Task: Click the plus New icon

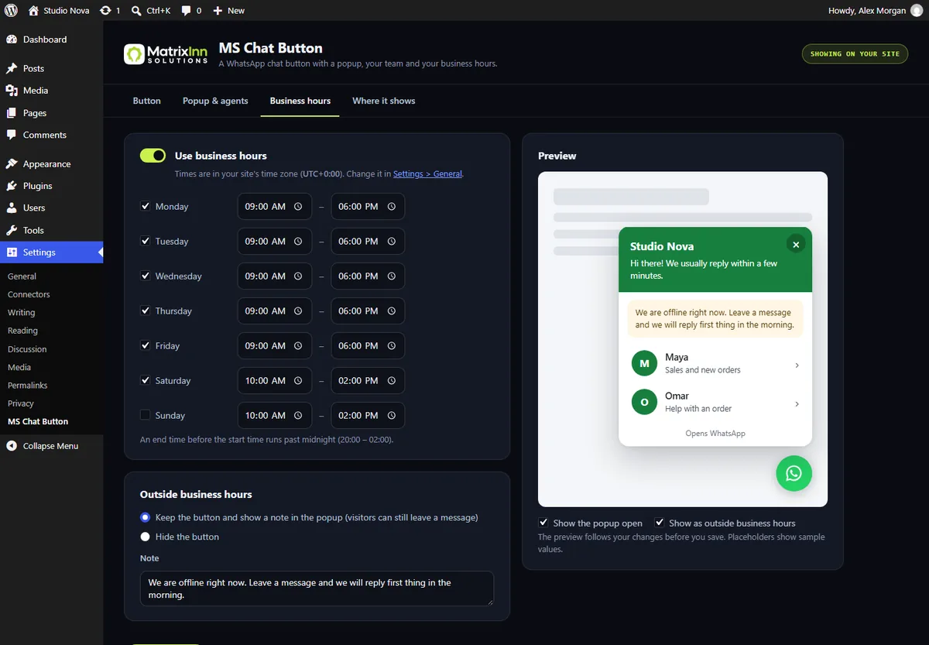Action: pos(218,11)
